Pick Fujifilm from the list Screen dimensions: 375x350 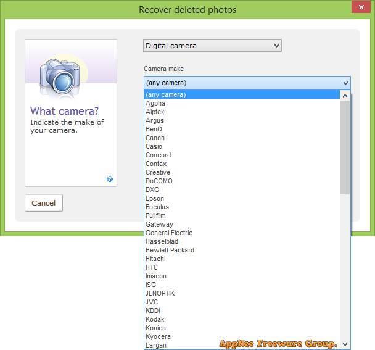click(x=242, y=215)
